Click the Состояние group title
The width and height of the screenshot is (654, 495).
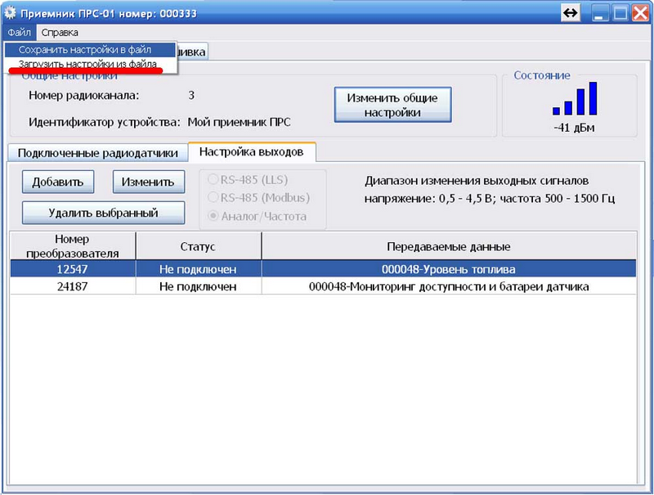tap(542, 75)
